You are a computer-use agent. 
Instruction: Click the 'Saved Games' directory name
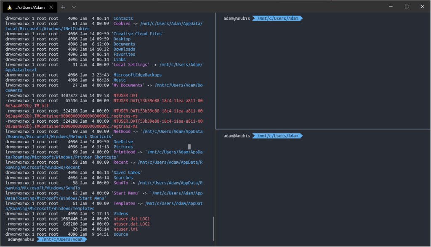[127, 173]
